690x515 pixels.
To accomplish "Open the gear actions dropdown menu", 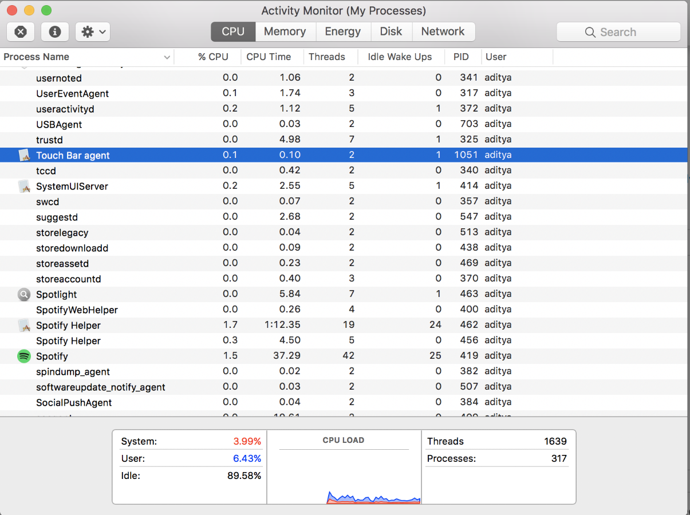I will tap(93, 32).
